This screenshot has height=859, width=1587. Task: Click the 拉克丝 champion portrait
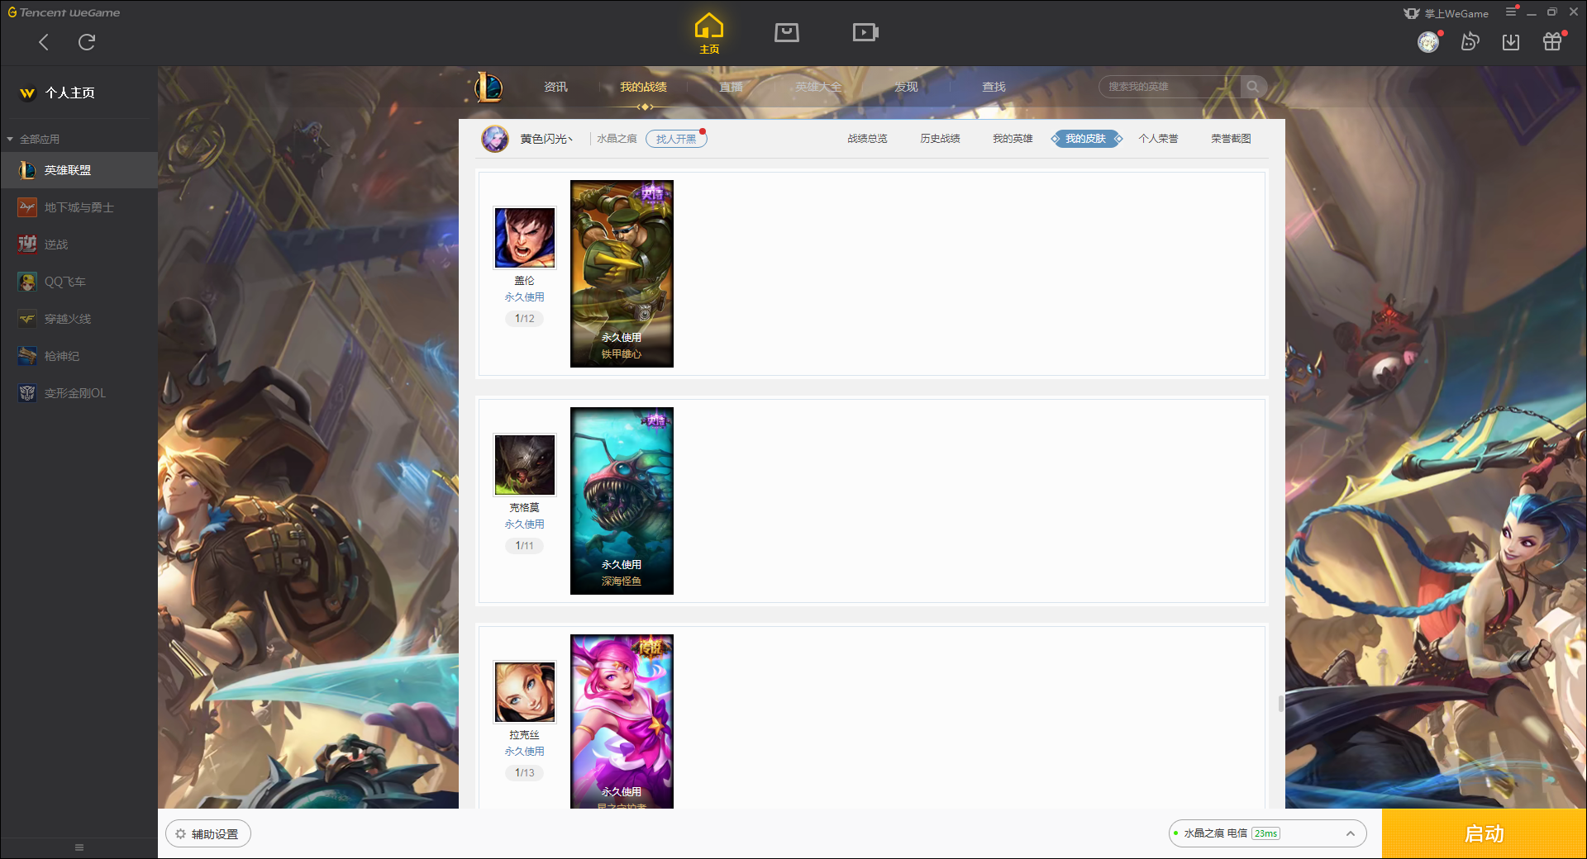pyautogui.click(x=525, y=692)
